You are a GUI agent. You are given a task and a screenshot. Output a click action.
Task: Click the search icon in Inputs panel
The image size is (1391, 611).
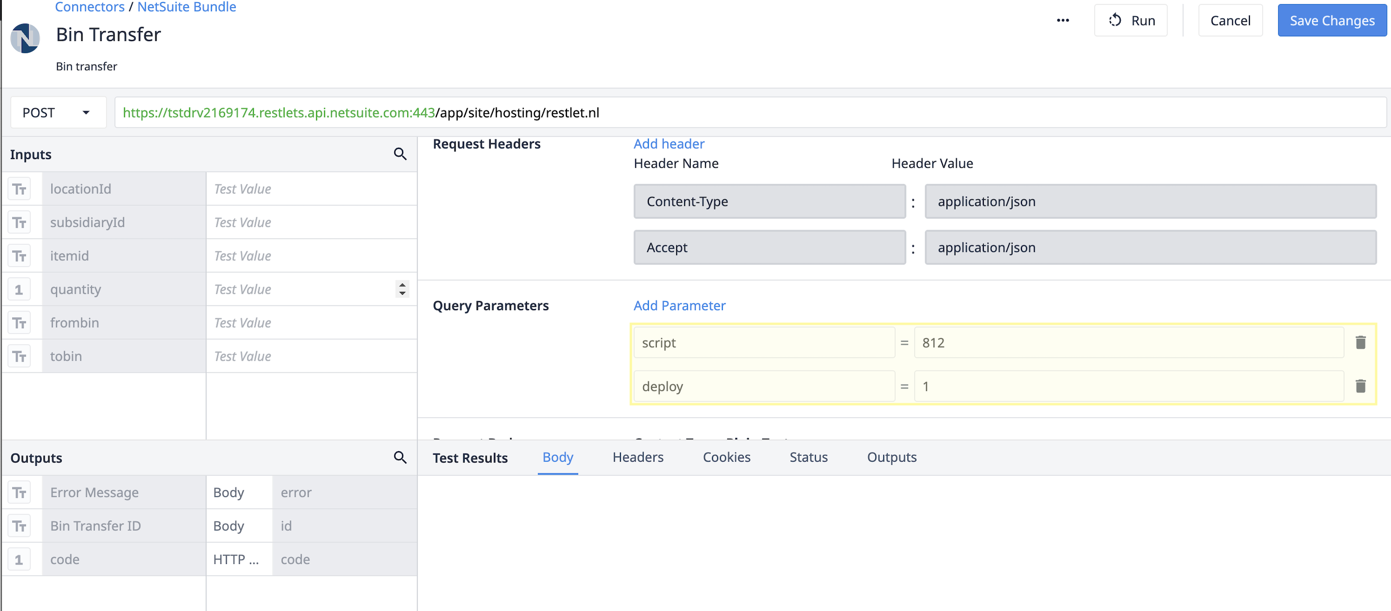(400, 154)
